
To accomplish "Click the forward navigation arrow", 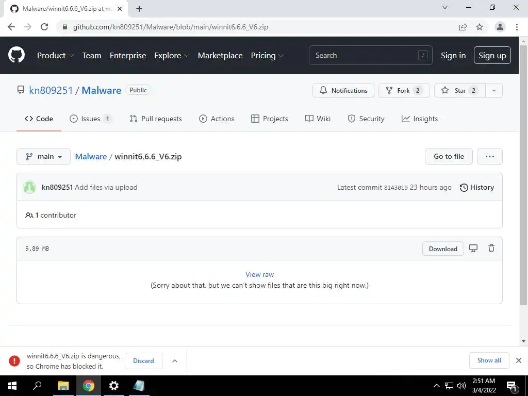I will point(28,27).
